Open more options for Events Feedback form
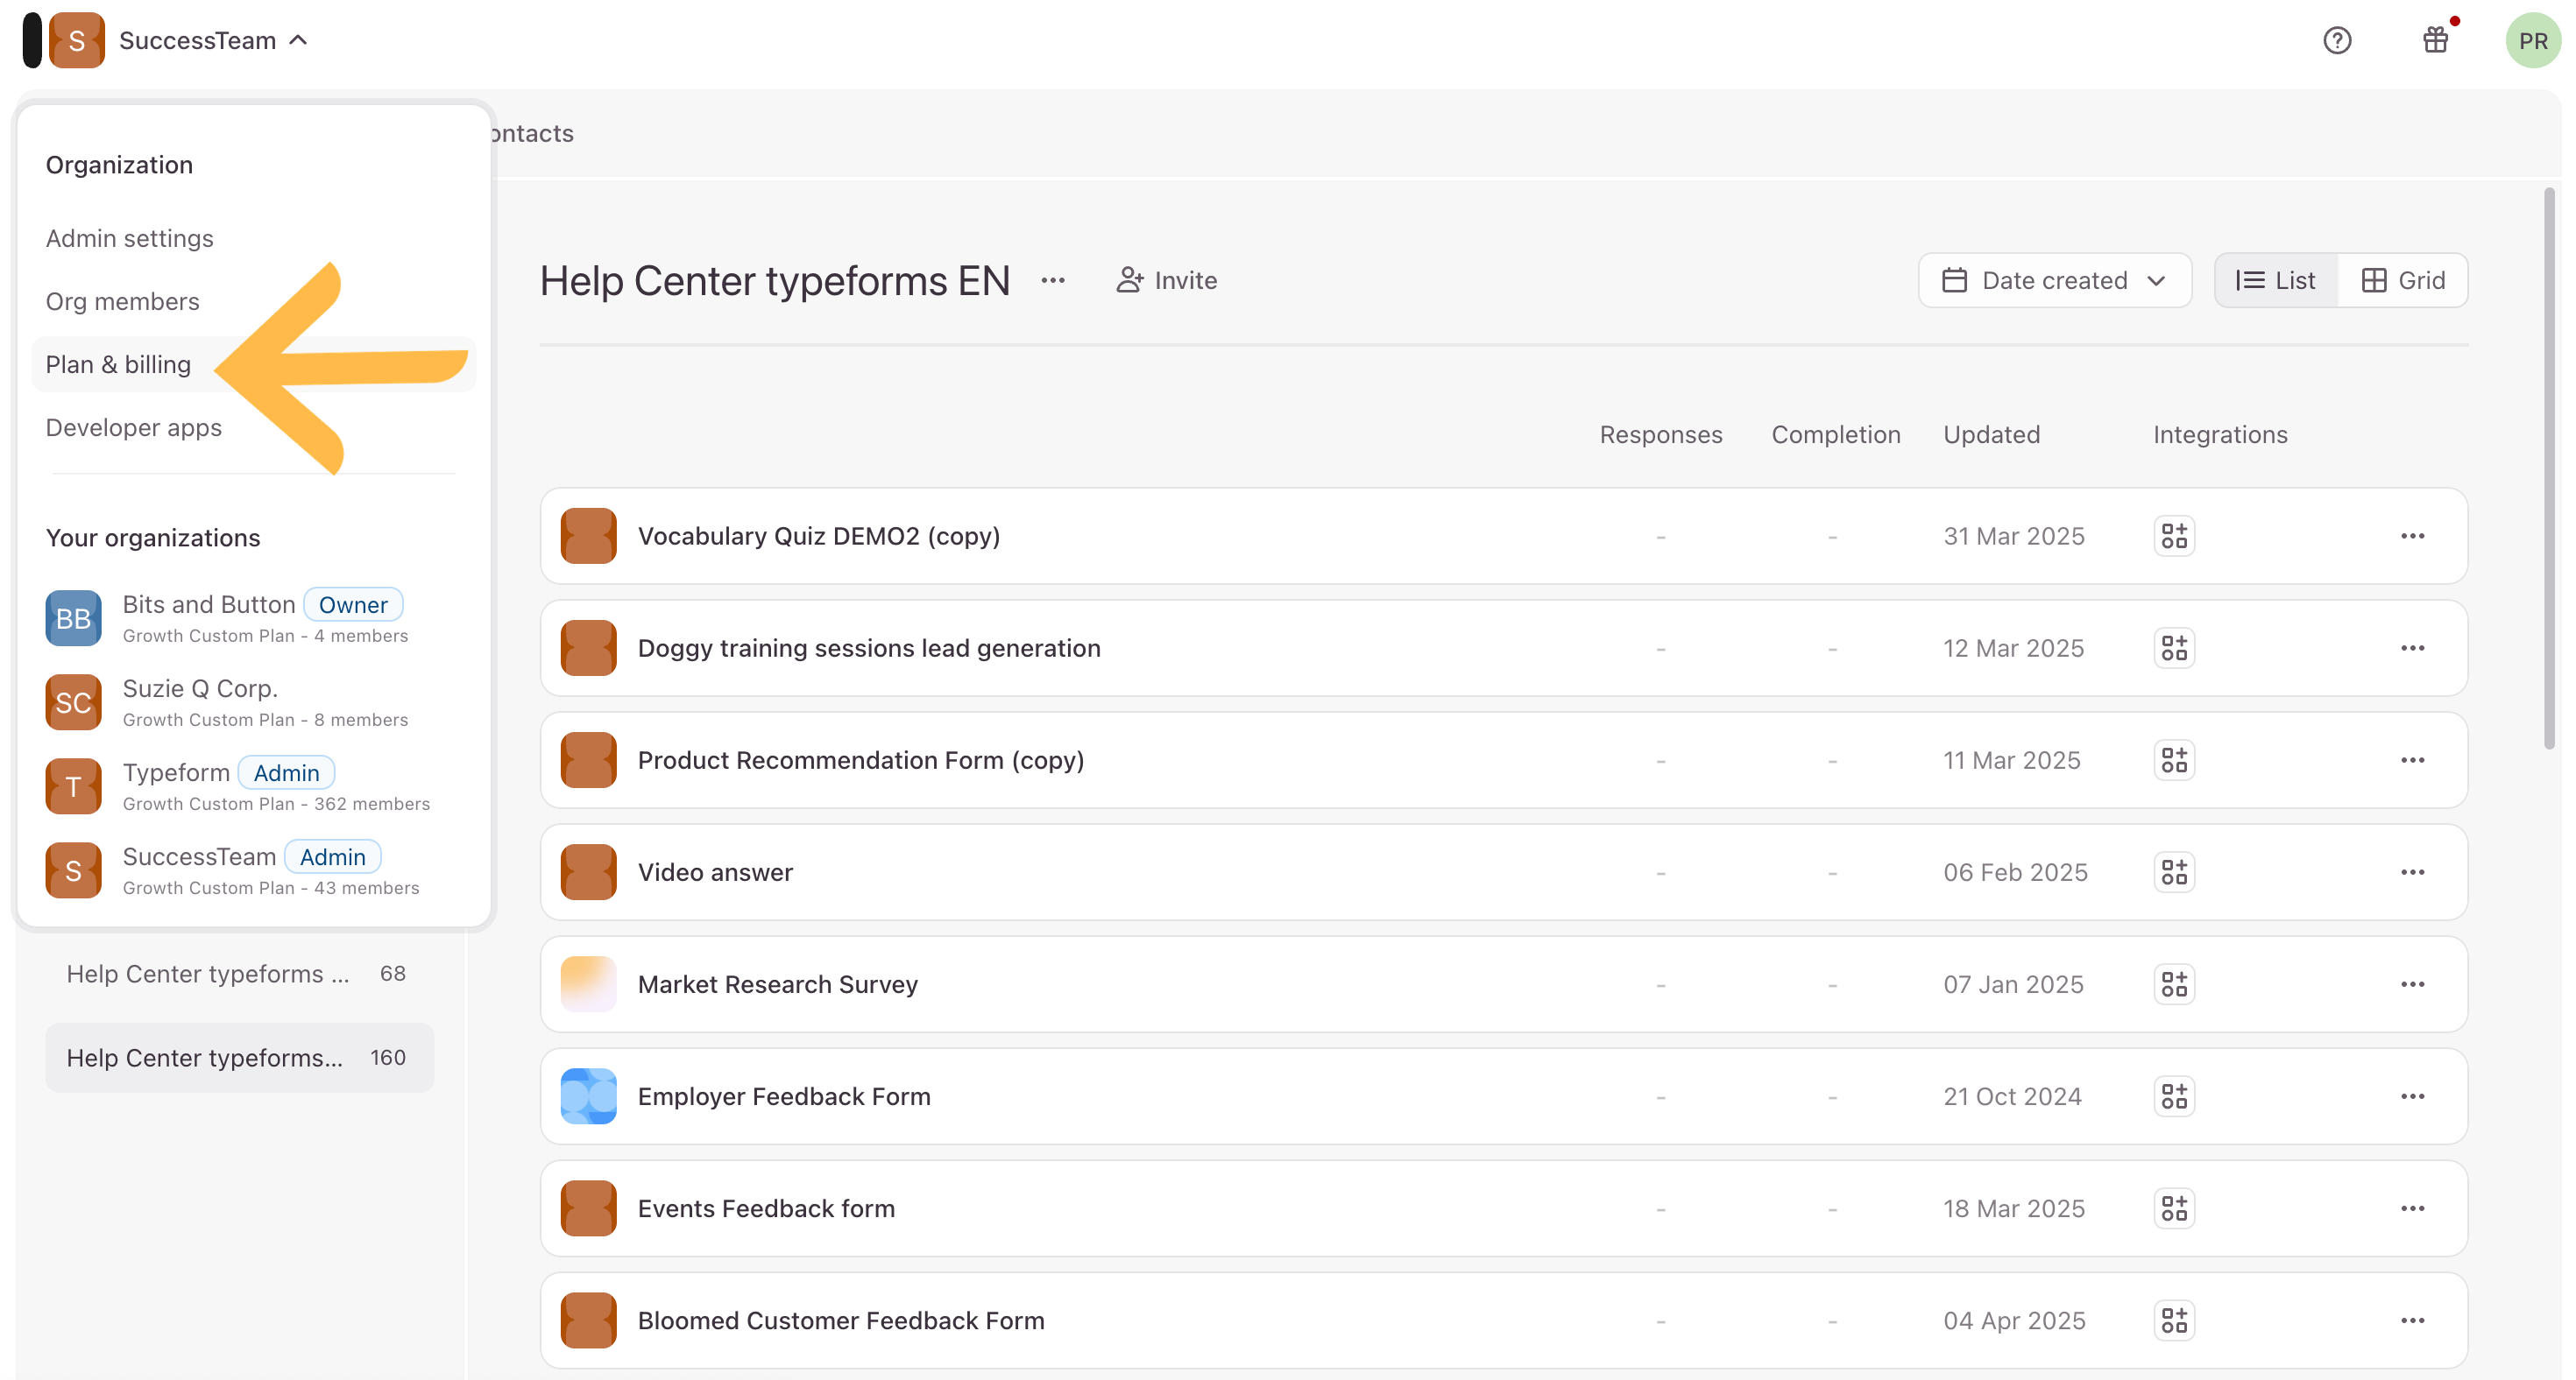The height and width of the screenshot is (1380, 2576). tap(2412, 1208)
